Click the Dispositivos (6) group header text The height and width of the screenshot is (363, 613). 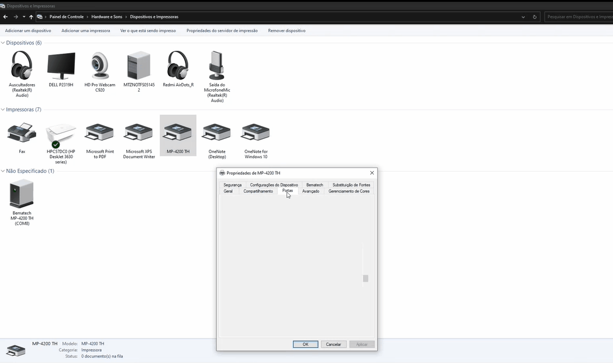click(24, 43)
